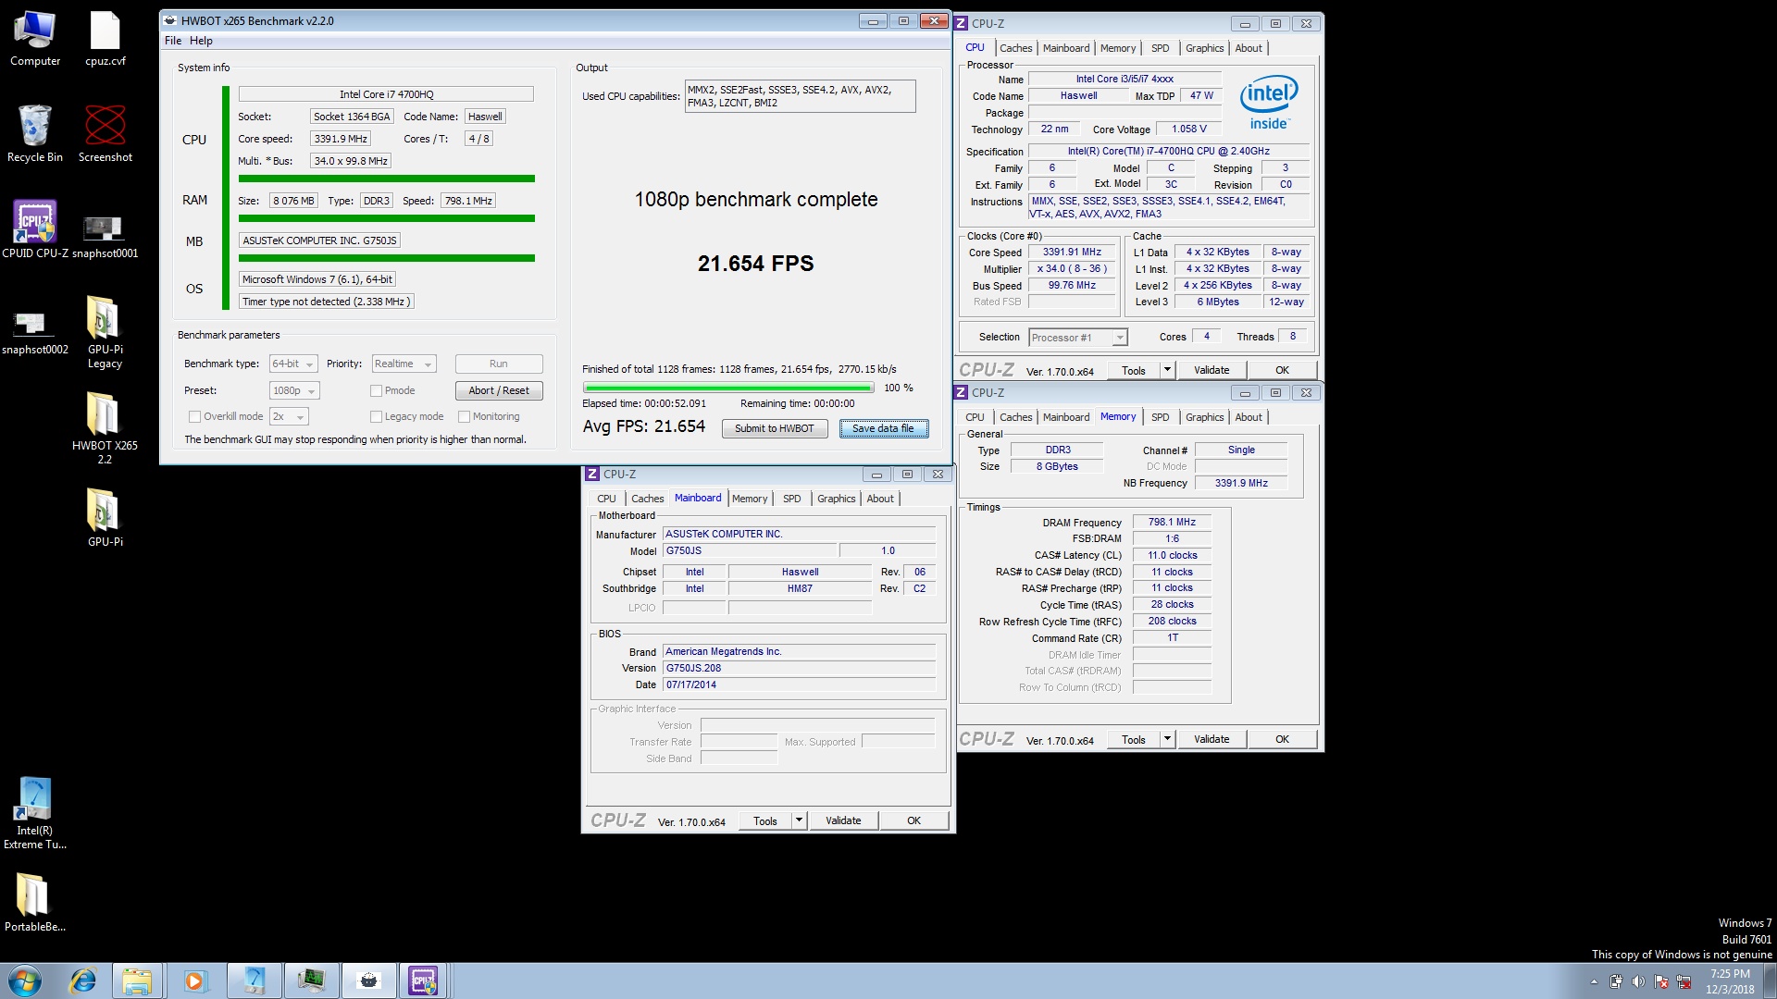Show hidden tray icons arrow

coord(1594,981)
